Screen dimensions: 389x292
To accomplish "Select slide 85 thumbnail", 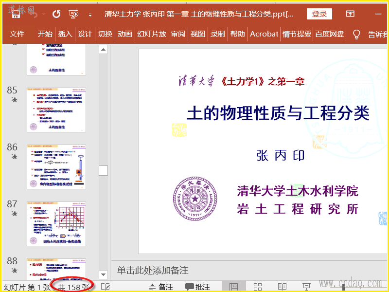I will click(56, 110).
